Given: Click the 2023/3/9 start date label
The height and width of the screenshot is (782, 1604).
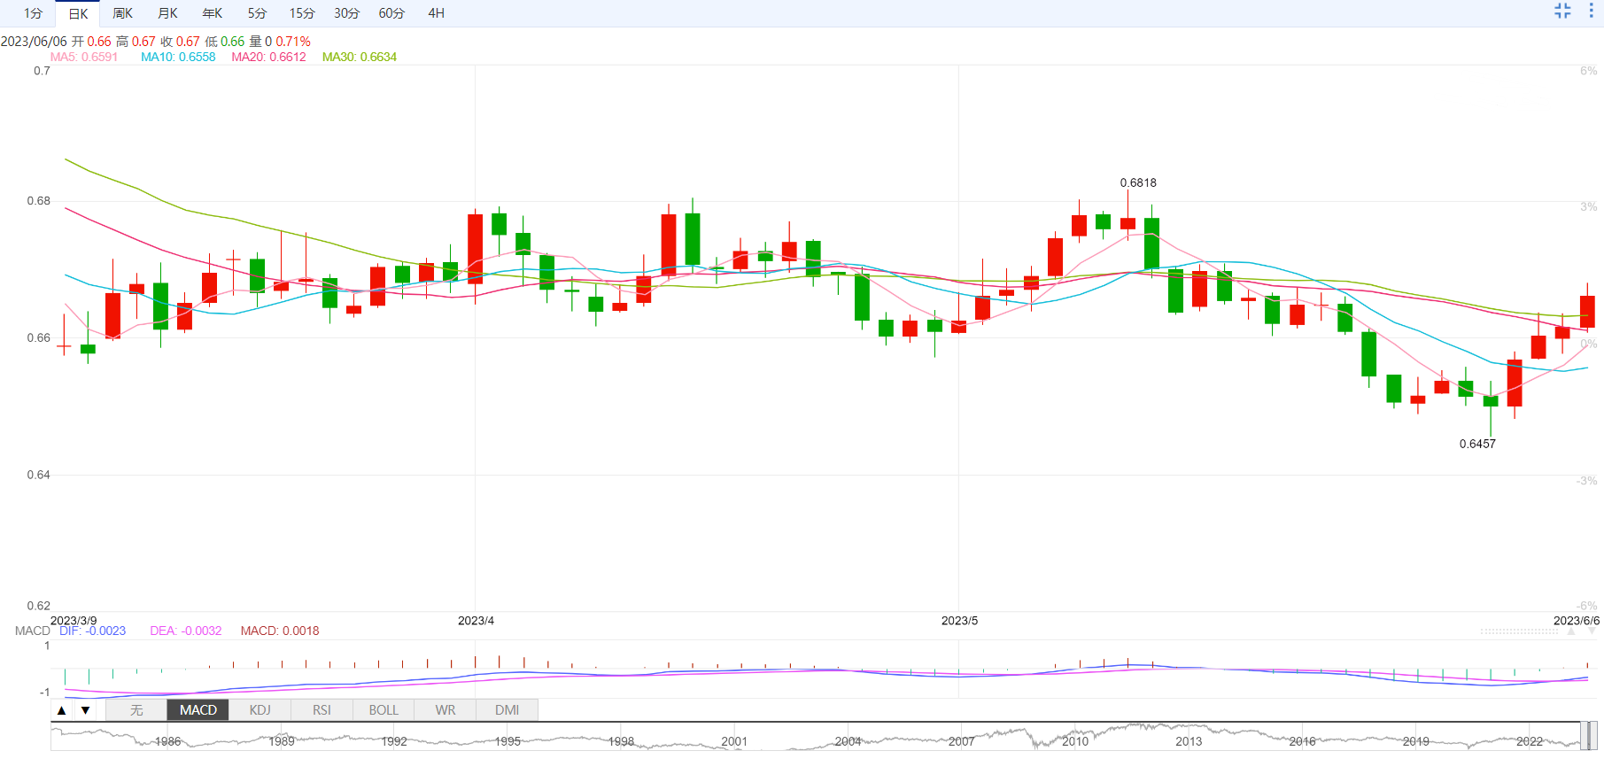Looking at the screenshot, I should (x=74, y=620).
